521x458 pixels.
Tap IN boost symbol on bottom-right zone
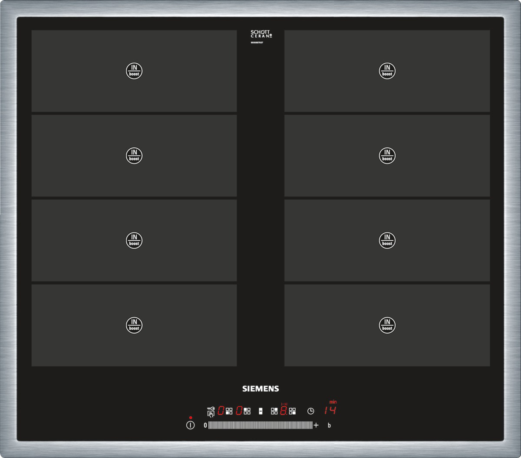coord(387,325)
